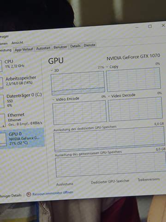The image size is (166, 222).
Task: Switch to the Autostart tab
Action: tap(43, 48)
